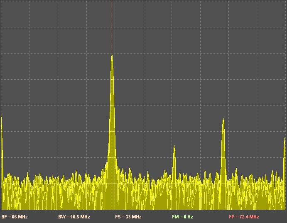Viewport: 287px width, 223px height.
Task: Select the BW = 16.5 MHz bandwidth readout
Action: click(74, 217)
